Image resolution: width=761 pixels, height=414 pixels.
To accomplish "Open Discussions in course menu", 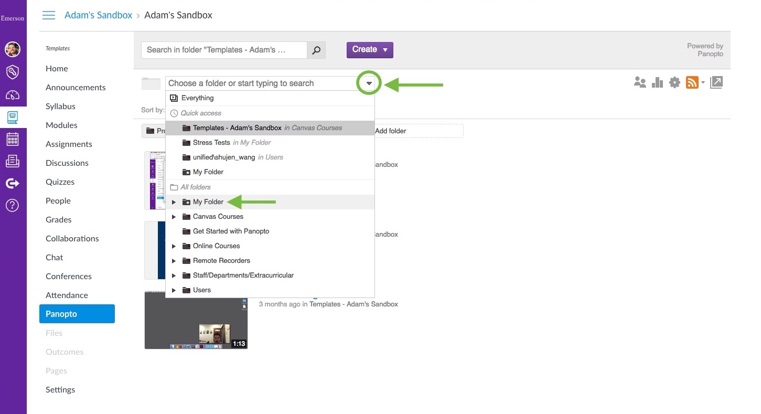I will tap(67, 163).
